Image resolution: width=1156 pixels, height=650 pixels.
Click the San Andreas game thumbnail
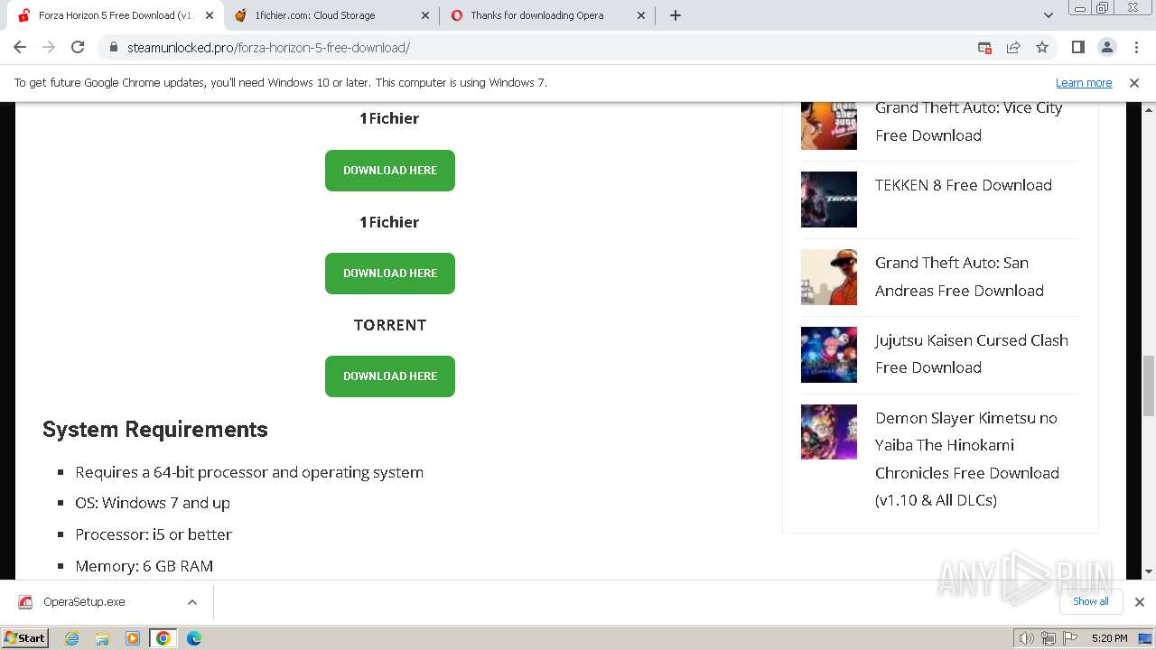click(829, 277)
